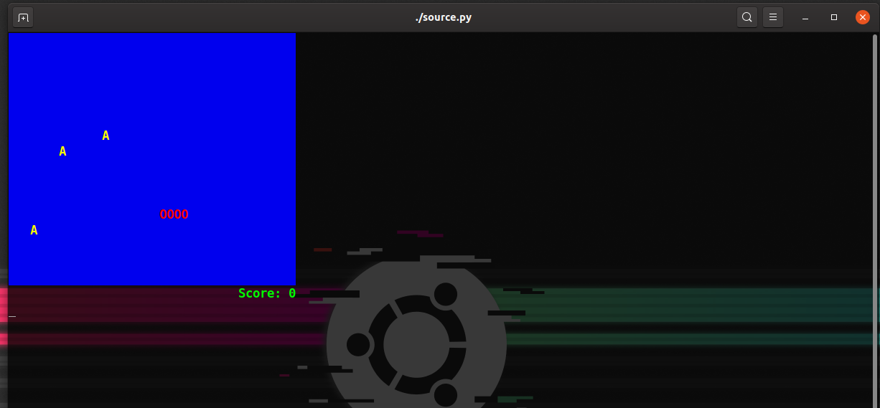Image resolution: width=880 pixels, height=408 pixels.
Task: Click the ./source.py window title
Action: [443, 17]
